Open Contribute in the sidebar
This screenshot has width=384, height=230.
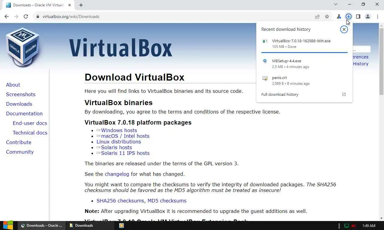[19, 142]
